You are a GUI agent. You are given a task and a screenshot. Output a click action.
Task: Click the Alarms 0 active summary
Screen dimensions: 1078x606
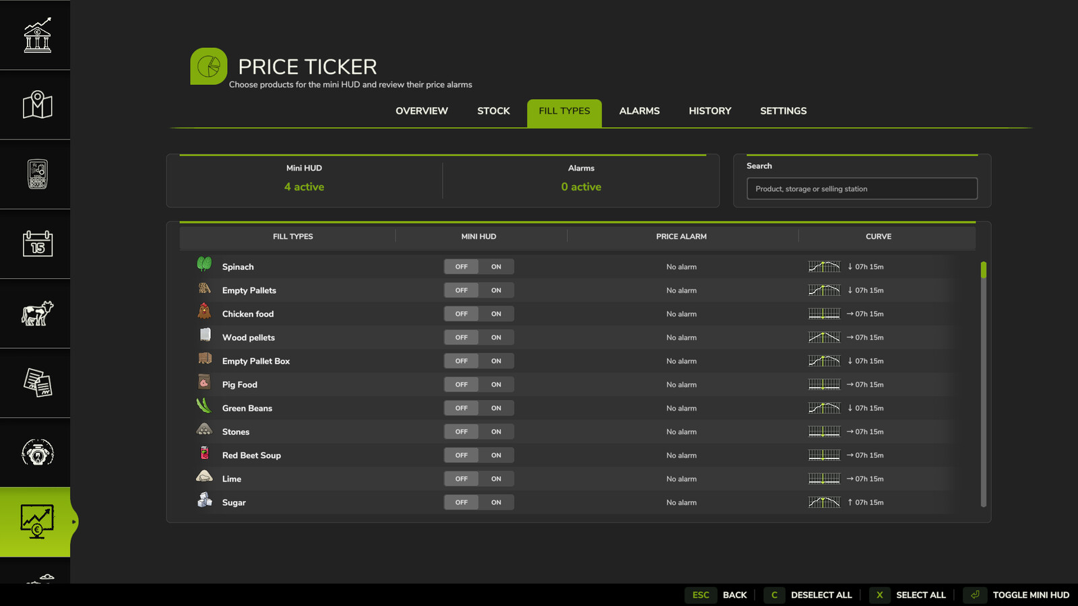581,179
